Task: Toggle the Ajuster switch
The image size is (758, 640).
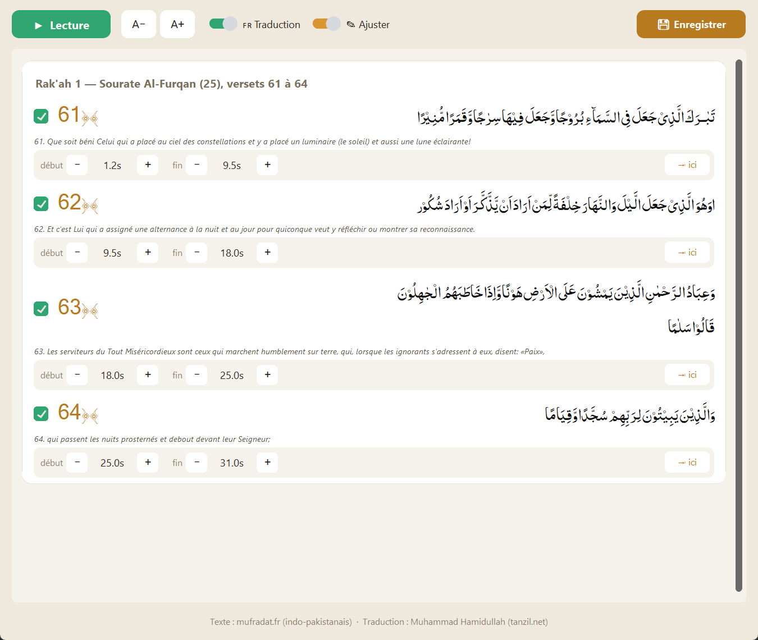Action: (326, 24)
